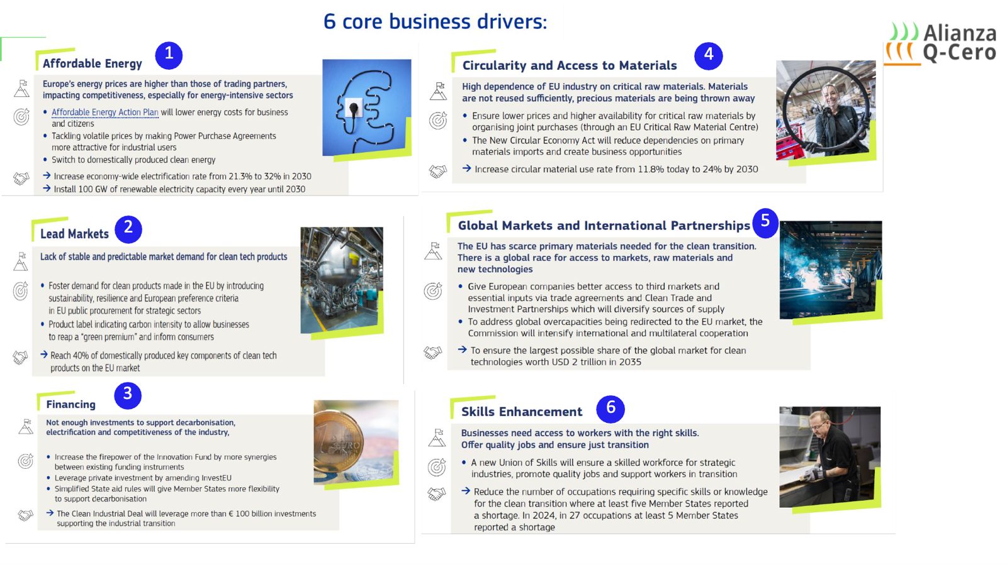Viewport: 1007px width, 565px height.
Task: Click the blue number 4 circle badge
Action: coord(709,56)
